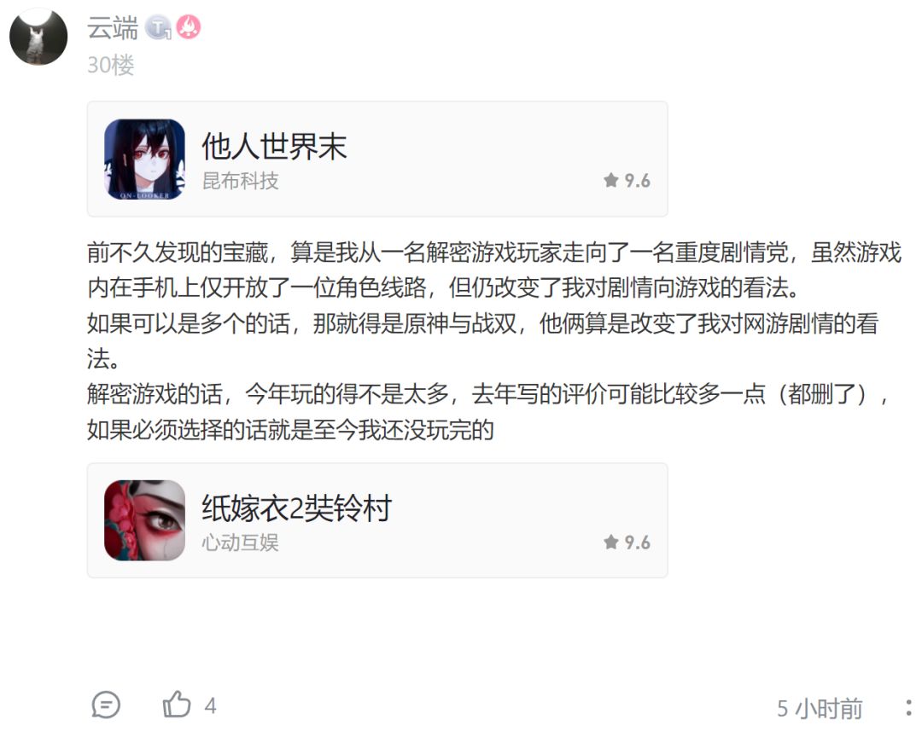Like the post with thumbs-up icon
Image resolution: width=922 pixels, height=737 pixels.
[177, 704]
